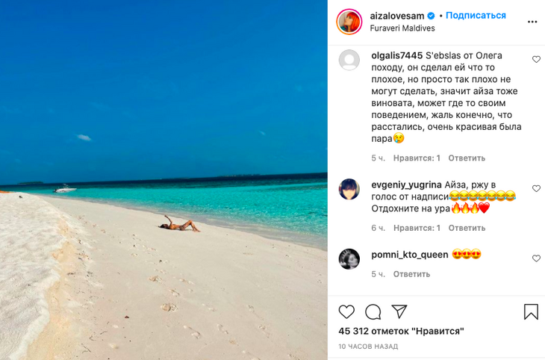This screenshot has width=545, height=360.
Task: Reply to pomni_kto_queen's comment via Ответить
Action: [411, 274]
